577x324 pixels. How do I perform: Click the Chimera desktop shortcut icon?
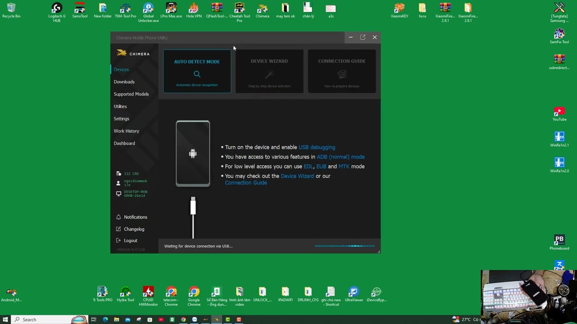pyautogui.click(x=262, y=11)
